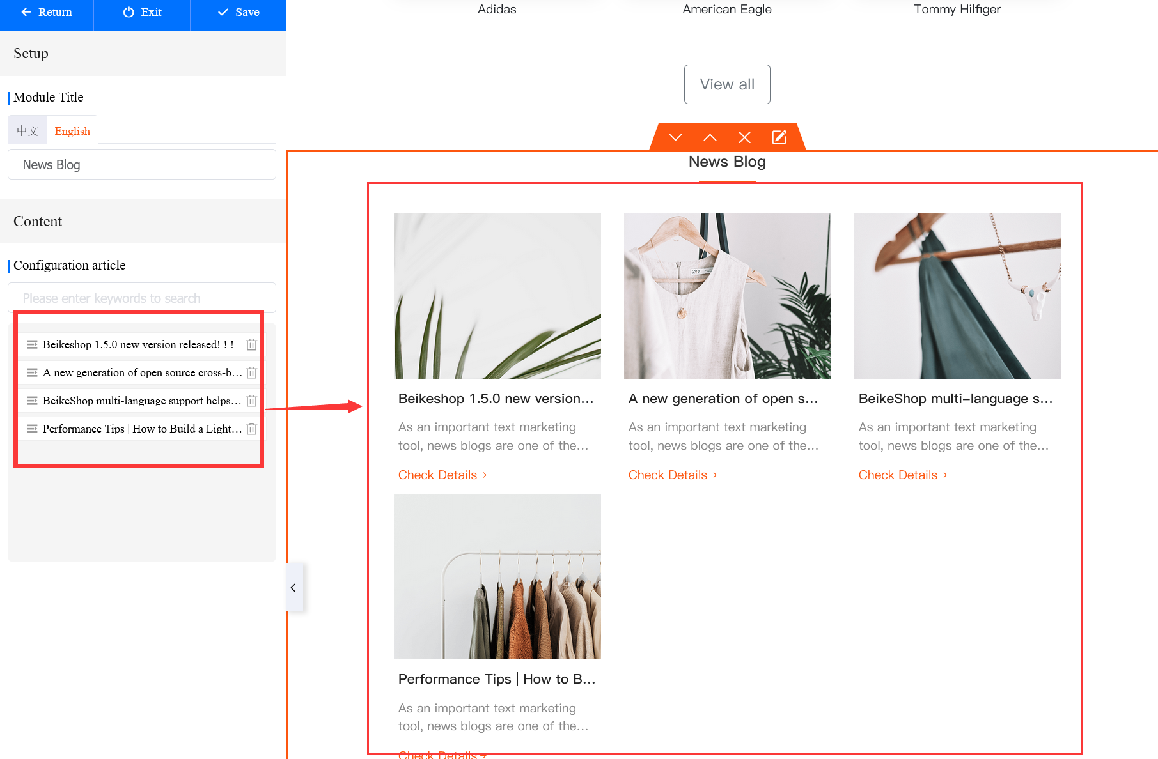
Task: Collapse the setup sidebar panel
Action: point(293,588)
